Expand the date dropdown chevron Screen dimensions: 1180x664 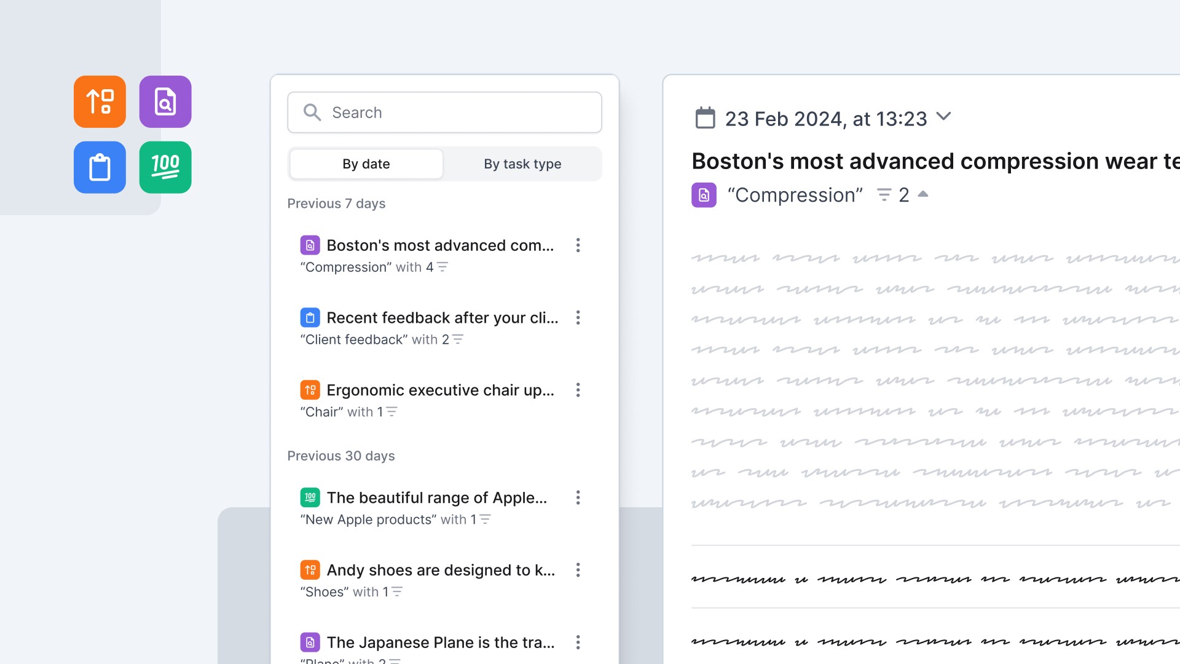coord(943,116)
